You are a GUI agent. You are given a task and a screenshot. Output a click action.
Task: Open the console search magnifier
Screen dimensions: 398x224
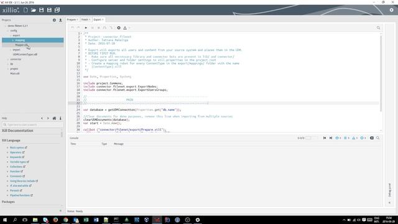[377, 138]
